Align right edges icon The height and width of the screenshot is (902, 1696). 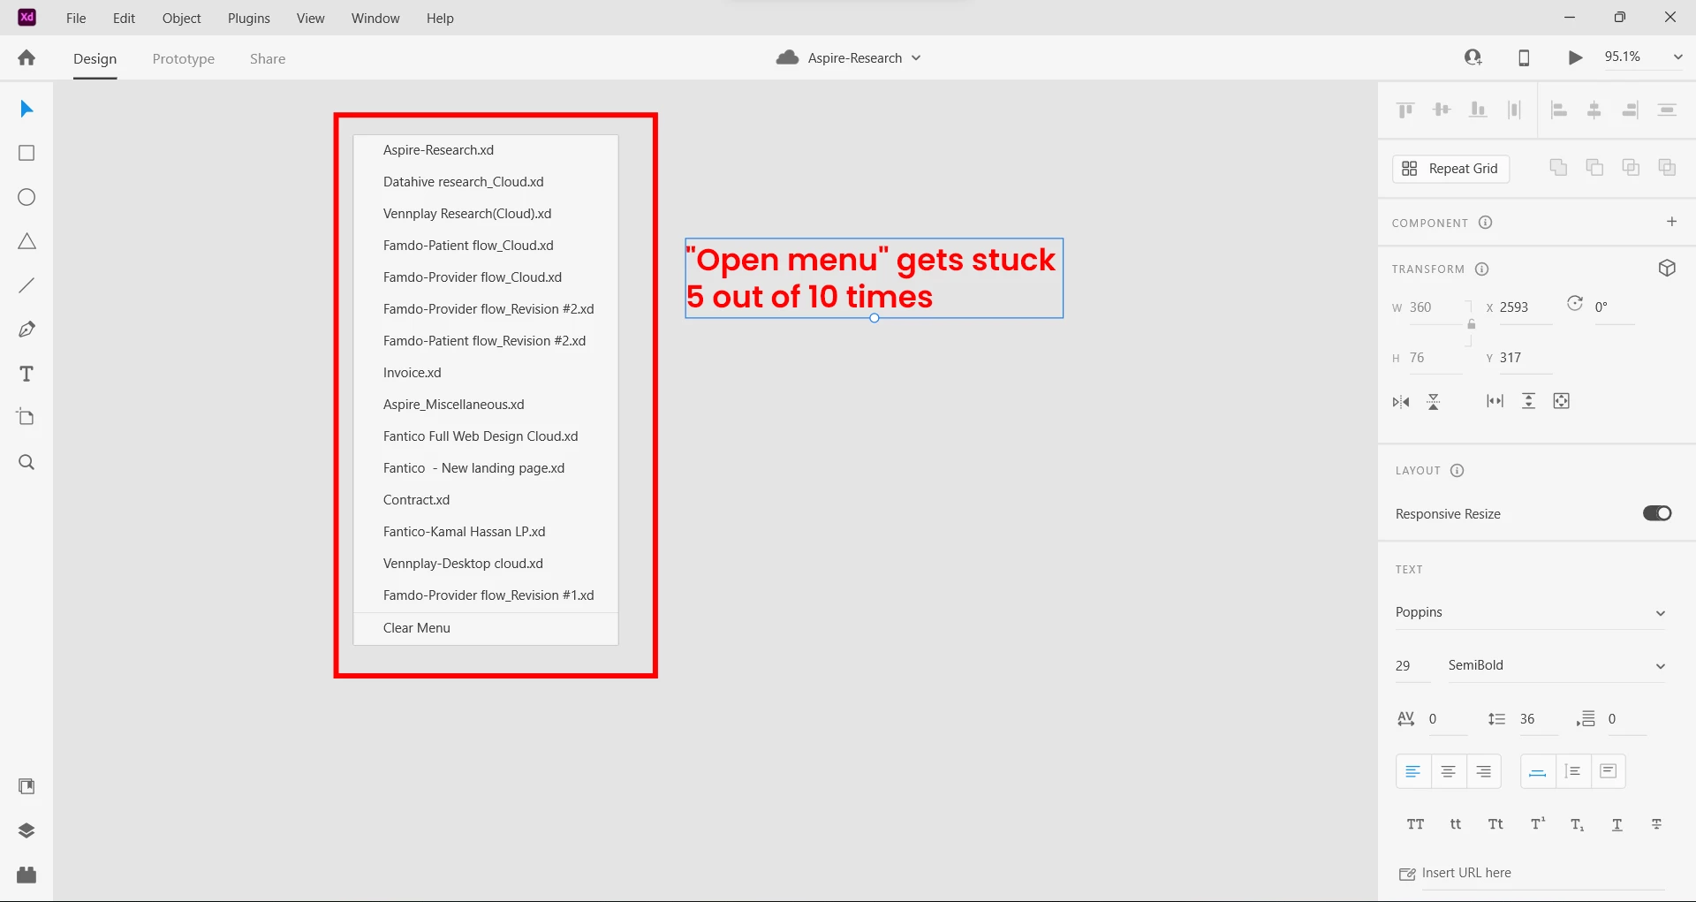(1631, 110)
